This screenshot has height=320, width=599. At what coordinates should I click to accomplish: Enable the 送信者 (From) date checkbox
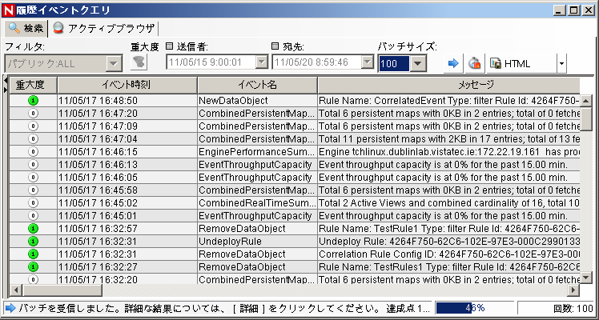(x=170, y=46)
